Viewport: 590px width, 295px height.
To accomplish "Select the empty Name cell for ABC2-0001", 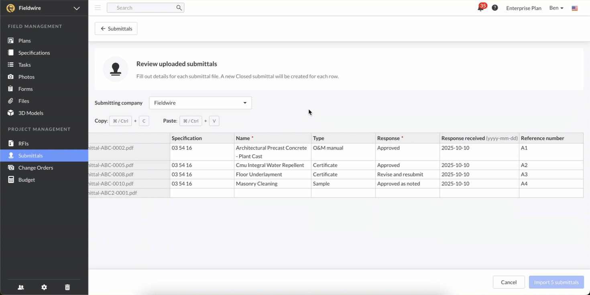I will pyautogui.click(x=272, y=193).
